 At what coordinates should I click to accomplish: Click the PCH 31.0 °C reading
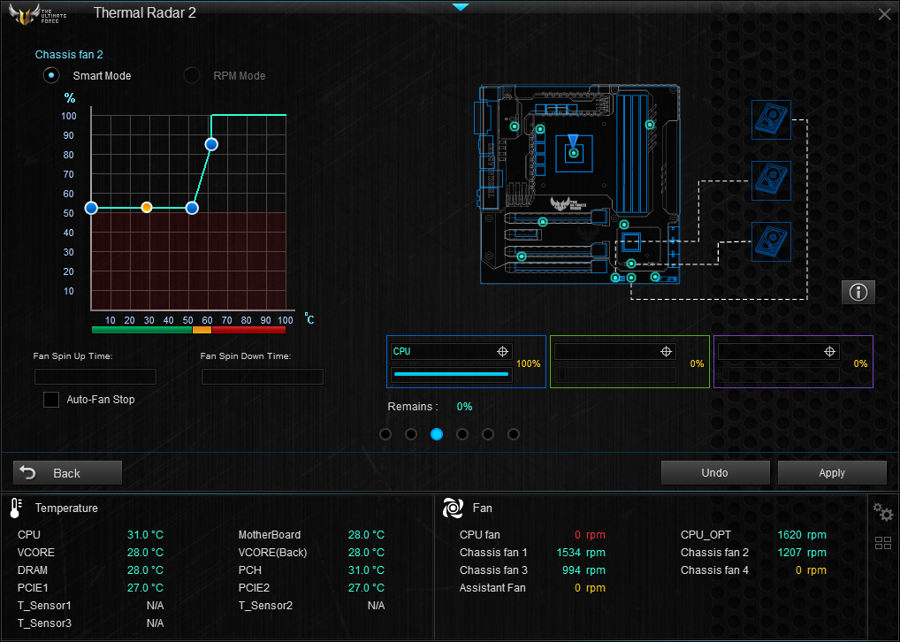pyautogui.click(x=366, y=570)
